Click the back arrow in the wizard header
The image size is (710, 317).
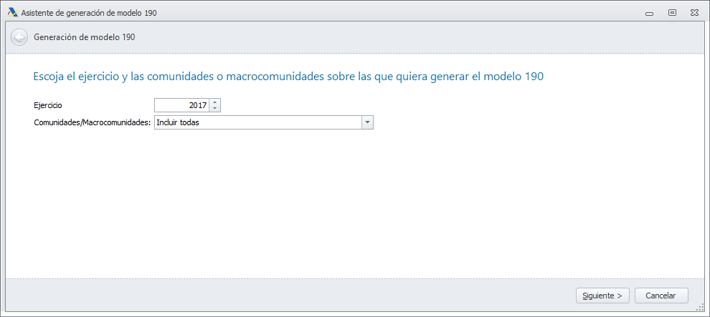coord(19,37)
